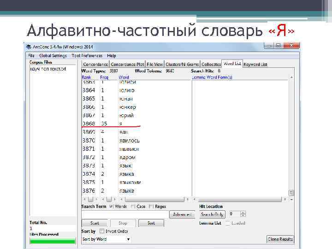The image size is (332, 249).
Task: Switch to the Collocates tab
Action: (x=211, y=64)
